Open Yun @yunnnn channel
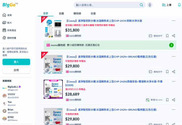Image resolution: width=182 pixels, height=125 pixels. (x=9, y=104)
